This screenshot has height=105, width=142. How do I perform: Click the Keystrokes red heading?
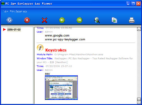[56, 50]
